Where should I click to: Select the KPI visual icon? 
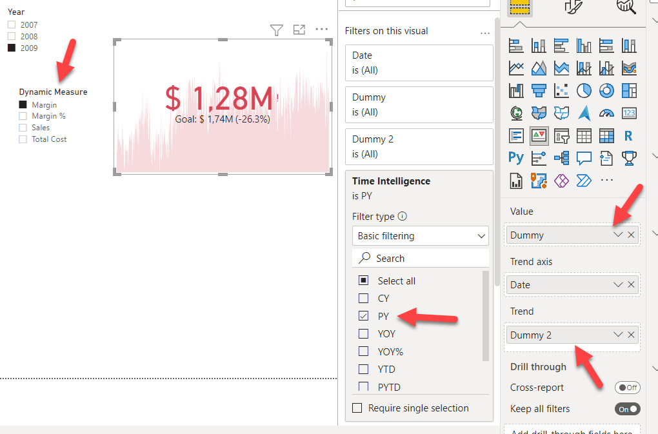click(539, 136)
